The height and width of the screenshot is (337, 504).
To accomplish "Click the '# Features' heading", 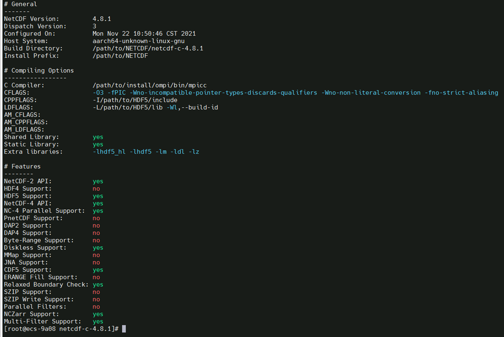I will 22,166.
